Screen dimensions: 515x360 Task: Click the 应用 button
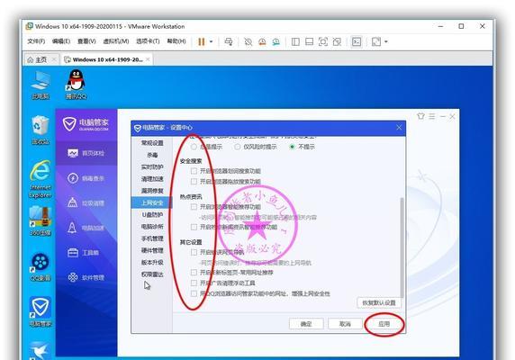click(x=384, y=324)
